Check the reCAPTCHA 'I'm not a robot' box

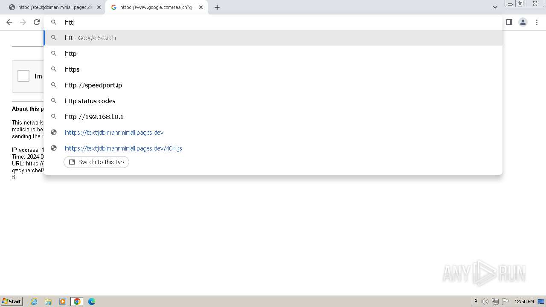coord(23,76)
